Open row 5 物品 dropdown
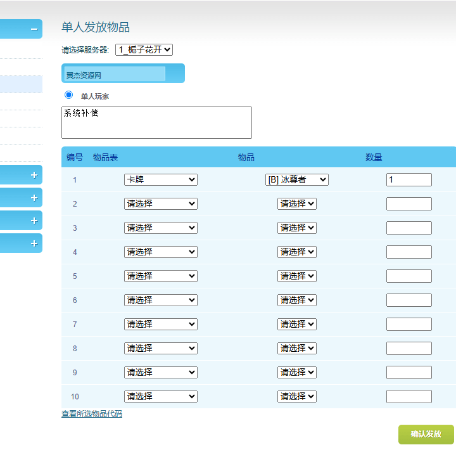 [x=297, y=276]
